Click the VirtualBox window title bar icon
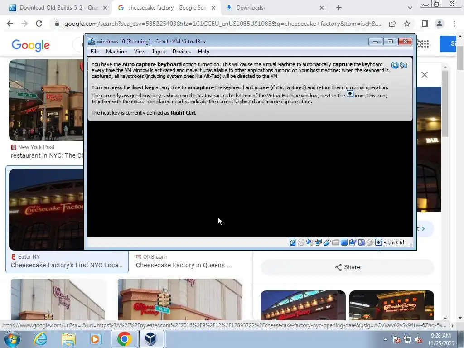This screenshot has width=464, height=348. pyautogui.click(x=92, y=41)
